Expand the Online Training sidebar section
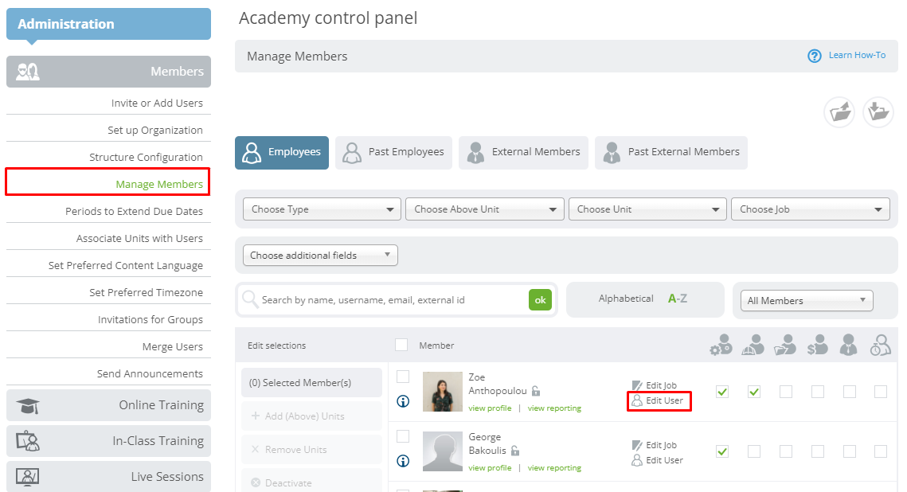The width and height of the screenshot is (907, 492). point(109,405)
